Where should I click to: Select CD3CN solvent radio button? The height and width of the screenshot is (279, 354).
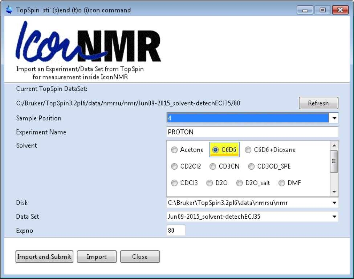[x=213, y=166]
